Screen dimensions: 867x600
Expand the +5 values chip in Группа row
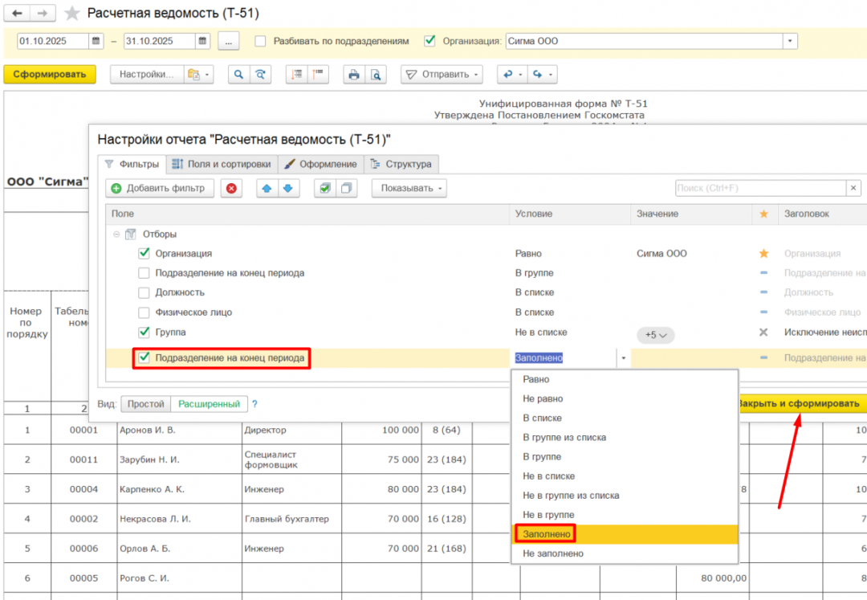pos(655,335)
